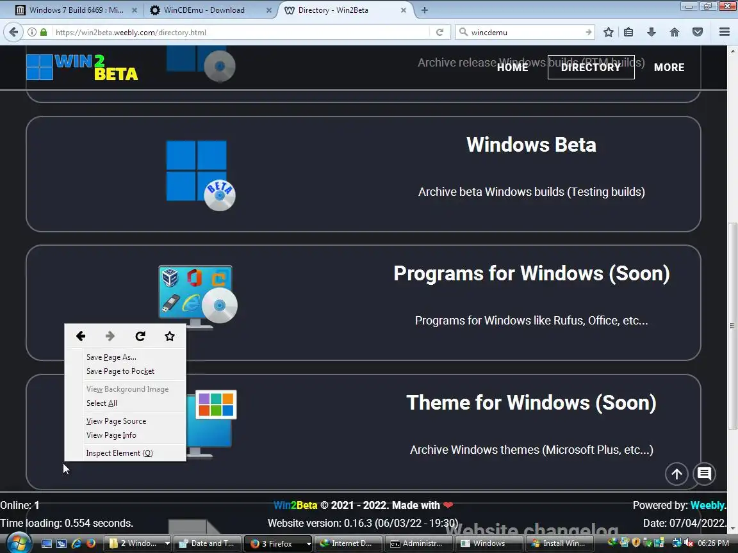Reload page using address bar refresh icon

439,32
